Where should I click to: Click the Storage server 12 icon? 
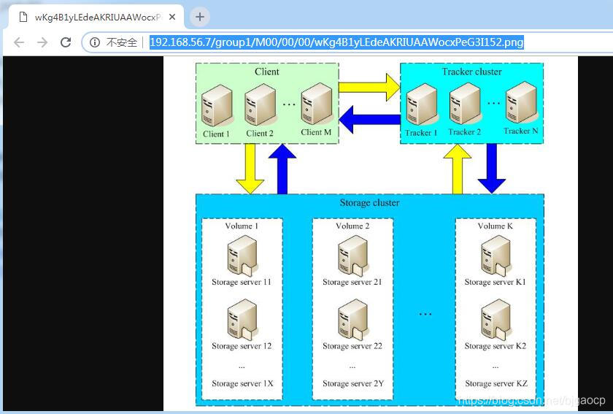pyautogui.click(x=242, y=320)
